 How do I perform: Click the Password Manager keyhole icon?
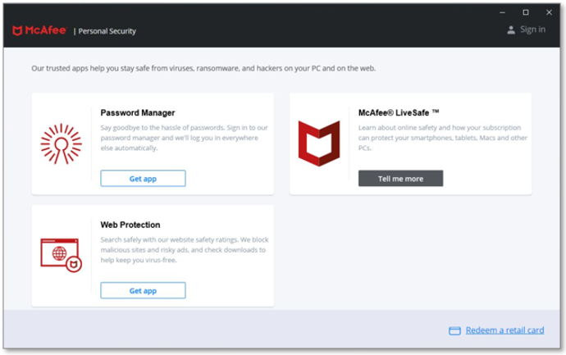click(61, 144)
